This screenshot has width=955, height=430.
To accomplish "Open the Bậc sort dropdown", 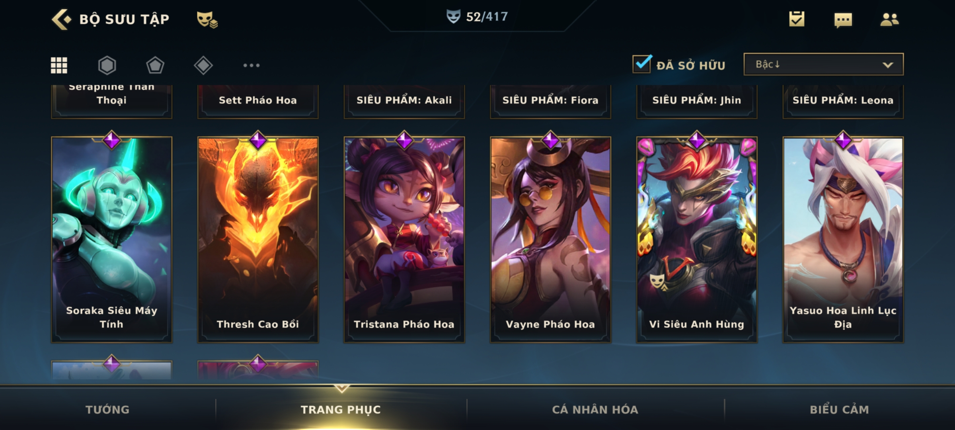I will [x=824, y=64].
